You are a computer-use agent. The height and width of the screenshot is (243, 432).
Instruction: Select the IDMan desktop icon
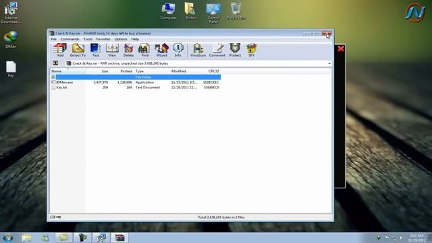coord(11,40)
